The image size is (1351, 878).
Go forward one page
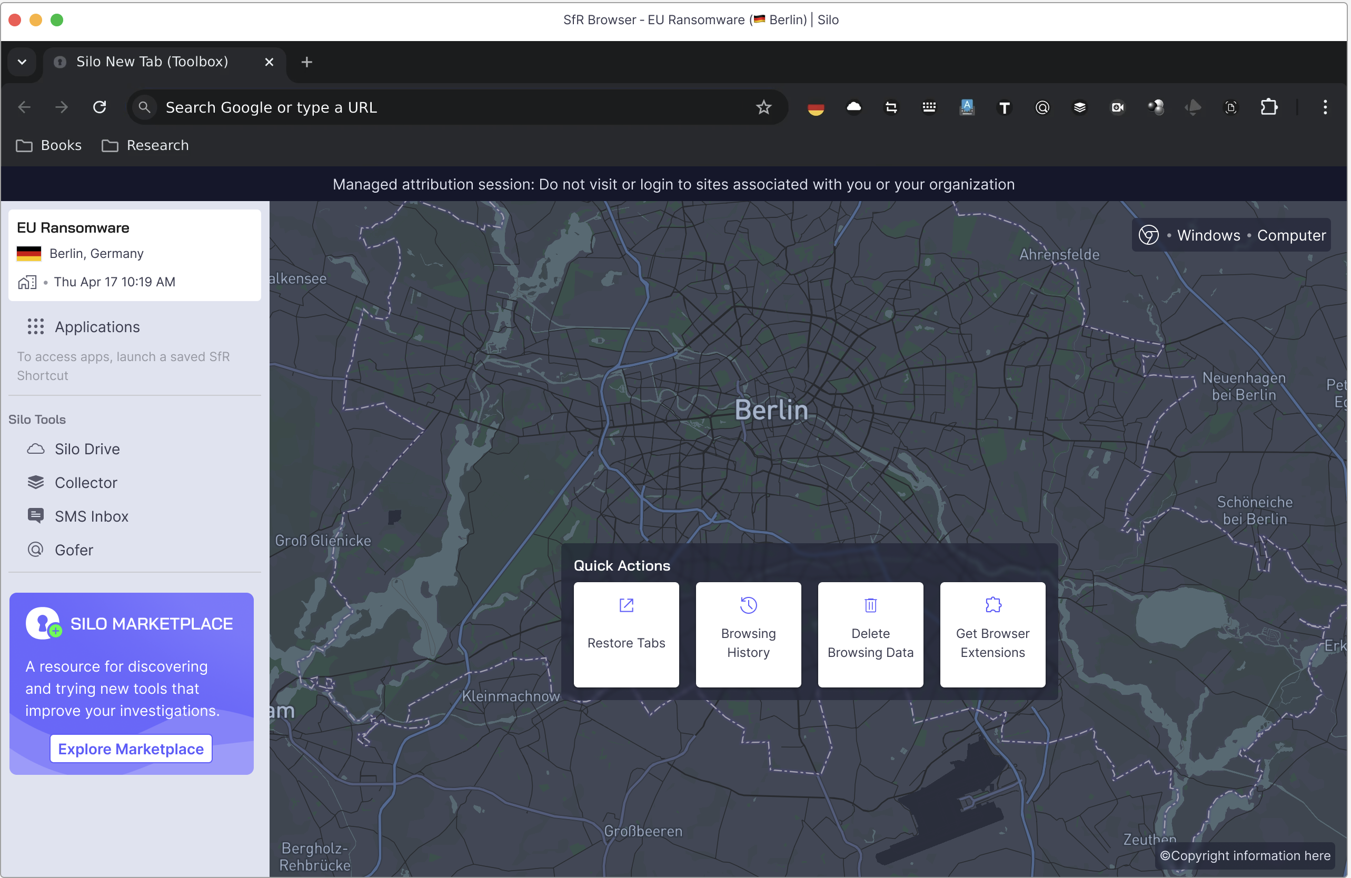tap(62, 107)
